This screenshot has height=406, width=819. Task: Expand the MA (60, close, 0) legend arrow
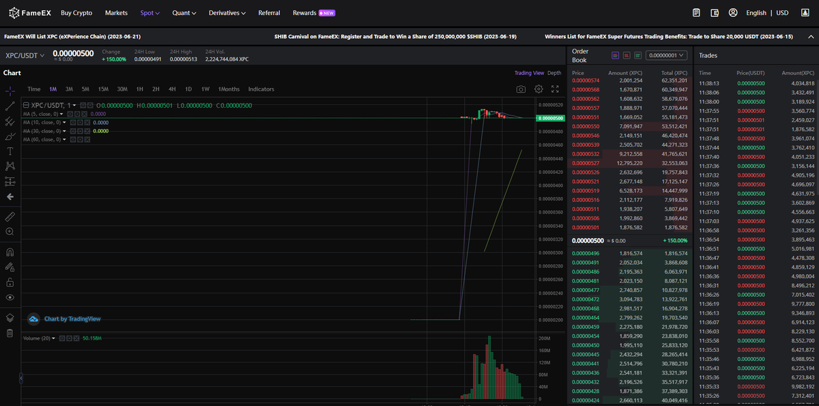pos(64,139)
